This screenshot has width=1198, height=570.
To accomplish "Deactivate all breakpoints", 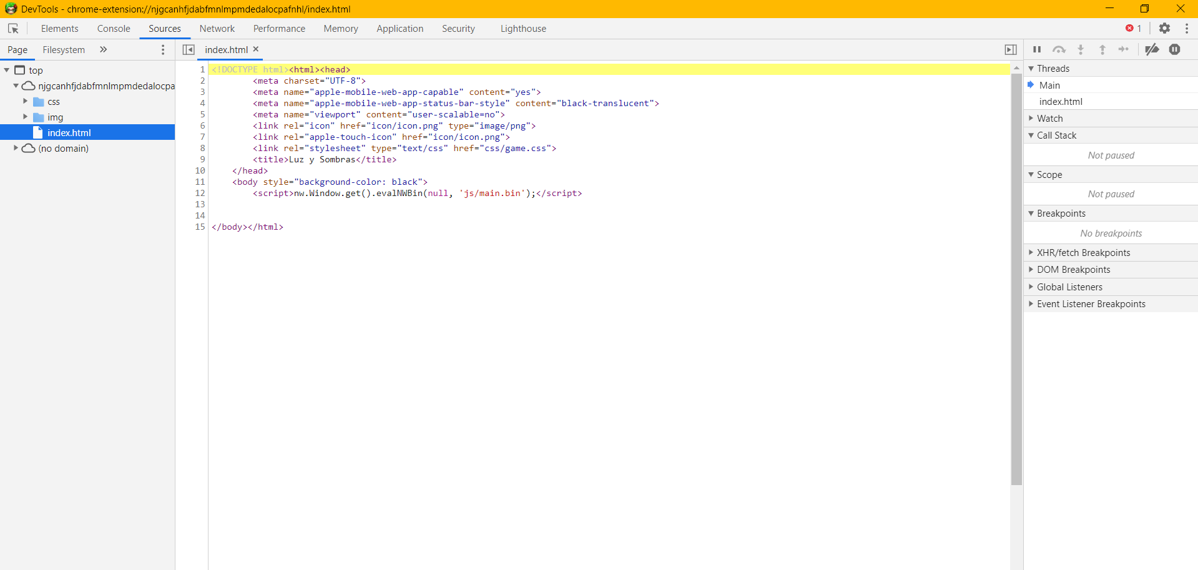I will coord(1152,49).
